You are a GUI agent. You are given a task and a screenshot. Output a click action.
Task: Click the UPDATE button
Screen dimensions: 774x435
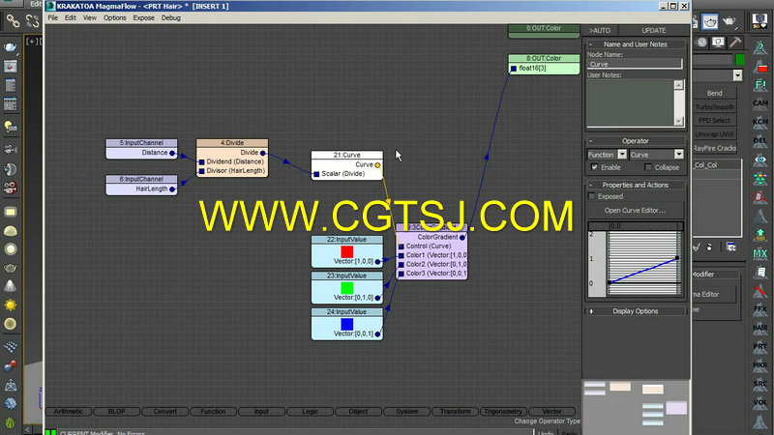(654, 31)
